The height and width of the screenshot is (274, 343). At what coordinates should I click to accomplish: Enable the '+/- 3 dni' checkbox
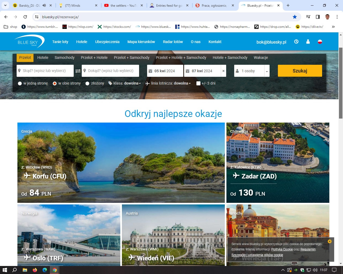coord(198,83)
